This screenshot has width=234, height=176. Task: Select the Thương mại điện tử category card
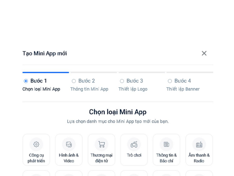pyautogui.click(x=101, y=150)
